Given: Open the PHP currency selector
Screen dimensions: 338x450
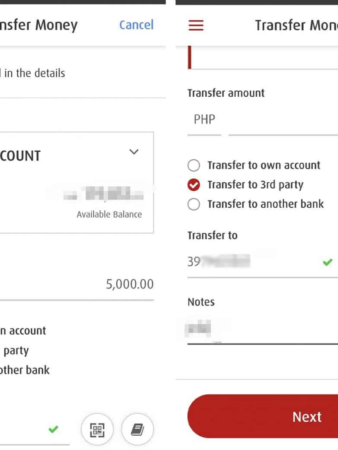Looking at the screenshot, I should (204, 120).
